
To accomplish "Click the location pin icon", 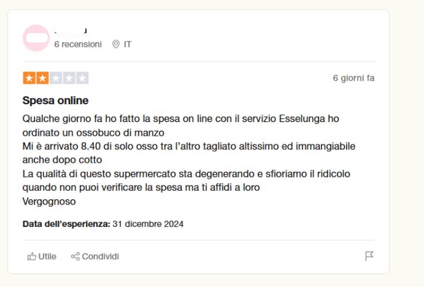I will 116,44.
